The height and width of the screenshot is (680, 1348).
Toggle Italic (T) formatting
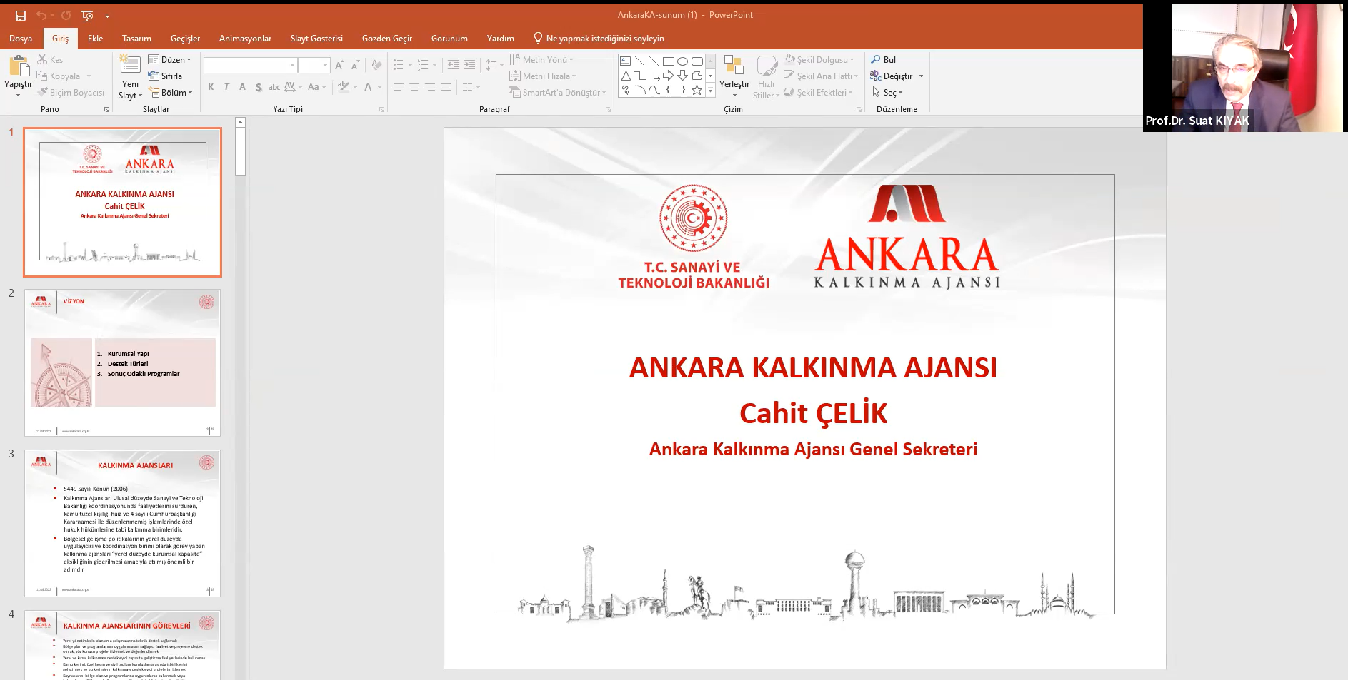(226, 87)
